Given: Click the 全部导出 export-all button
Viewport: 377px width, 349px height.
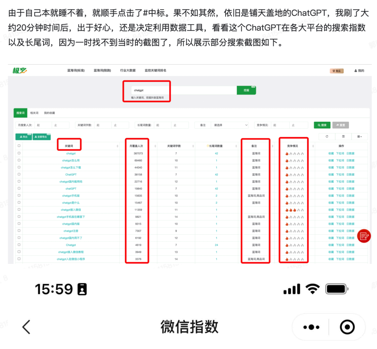Looking at the screenshot, I should point(41,136).
